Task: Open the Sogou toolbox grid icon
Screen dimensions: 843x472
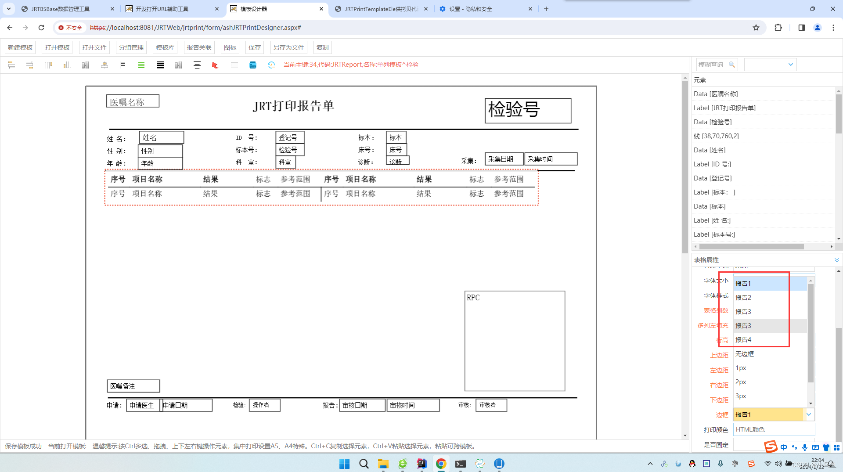Action: tap(836, 447)
